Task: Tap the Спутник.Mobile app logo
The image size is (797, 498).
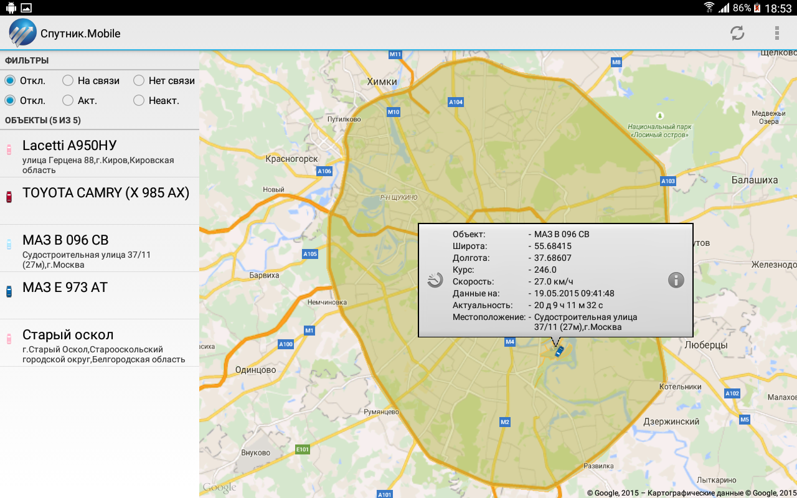Action: (x=23, y=33)
